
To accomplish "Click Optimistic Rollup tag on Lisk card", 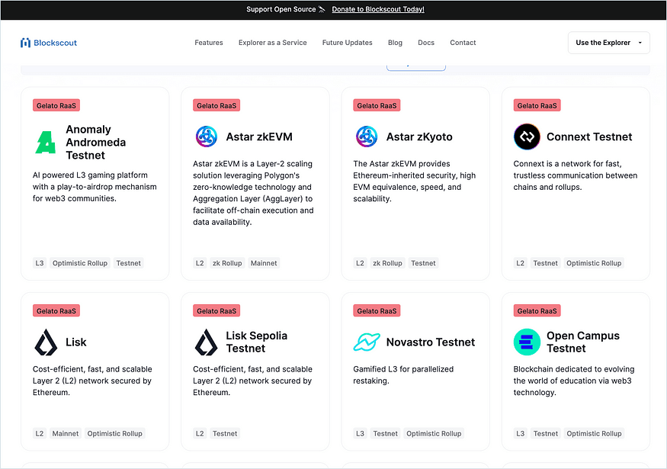I will tap(115, 433).
